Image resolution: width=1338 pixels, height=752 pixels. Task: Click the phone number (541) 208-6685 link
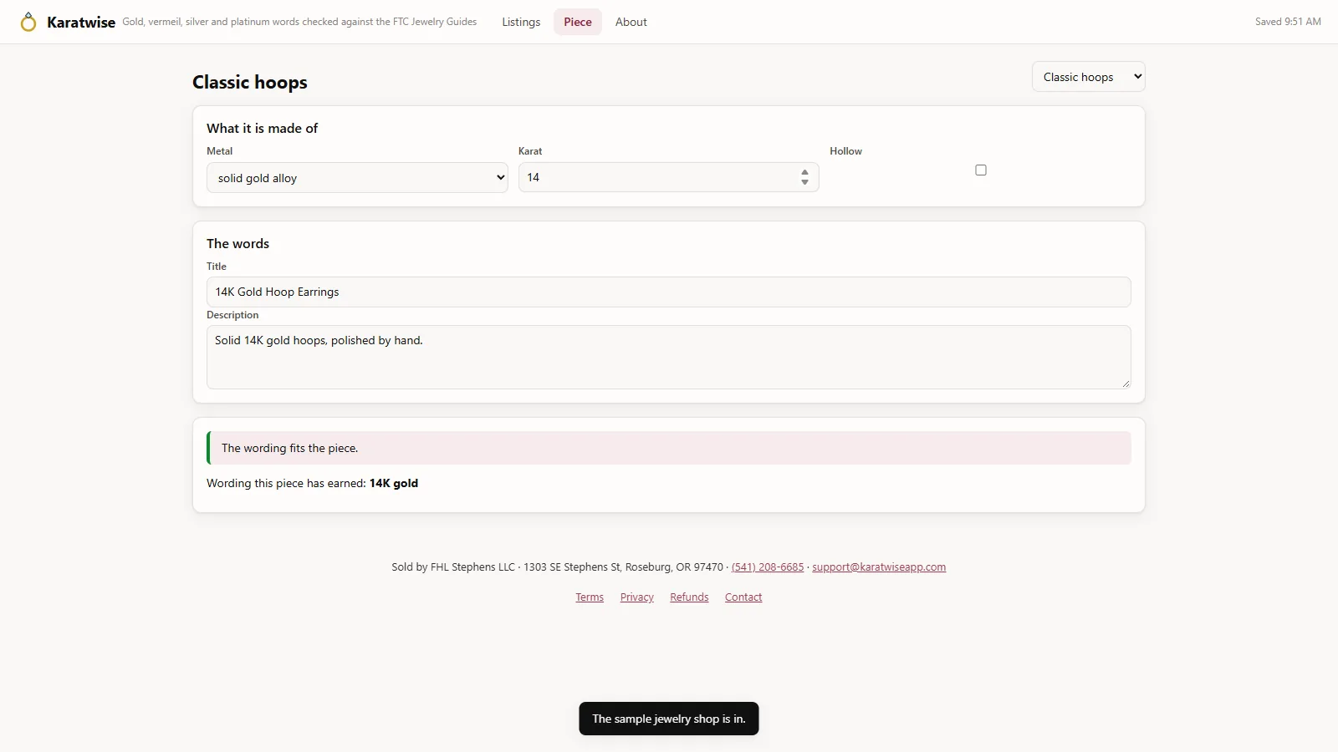[x=768, y=567]
